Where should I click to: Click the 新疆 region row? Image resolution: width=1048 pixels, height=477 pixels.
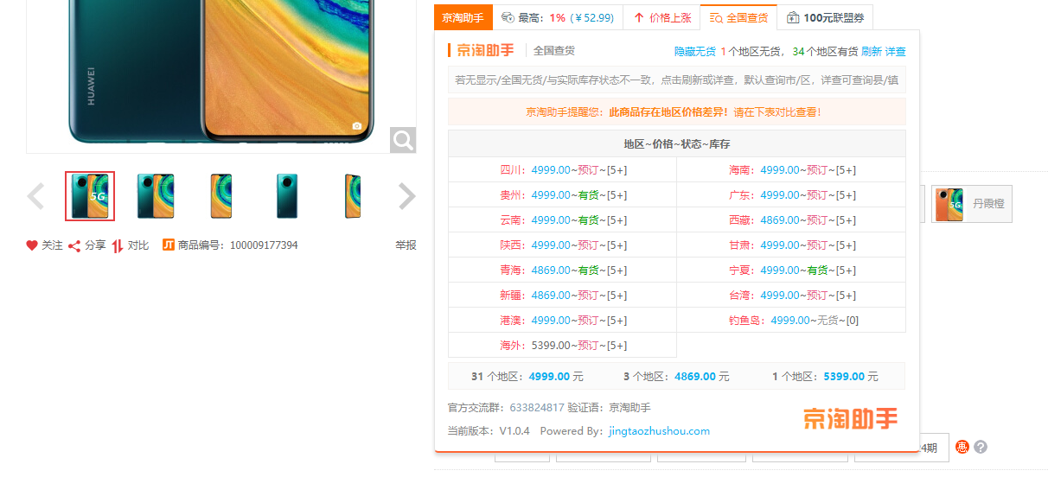tap(562, 296)
